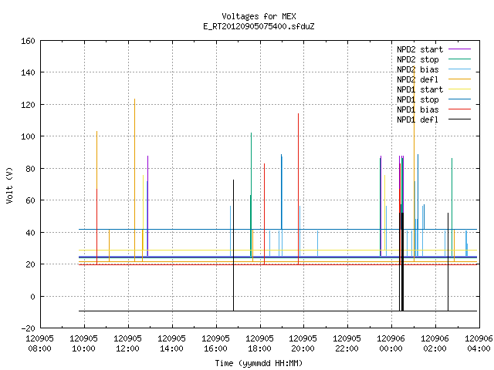494x370 pixels.
Task: Click the '120906 04:00' time tick label
Action: 479,344
